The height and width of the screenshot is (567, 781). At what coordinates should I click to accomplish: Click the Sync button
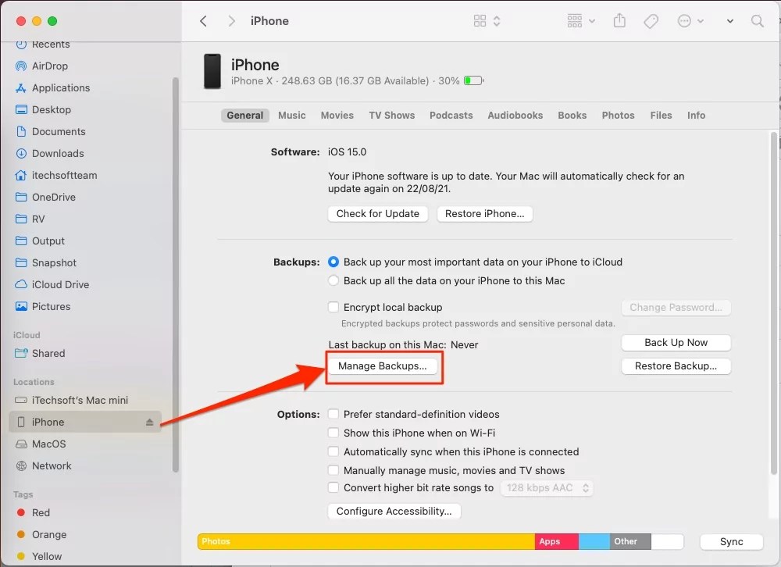coord(731,541)
